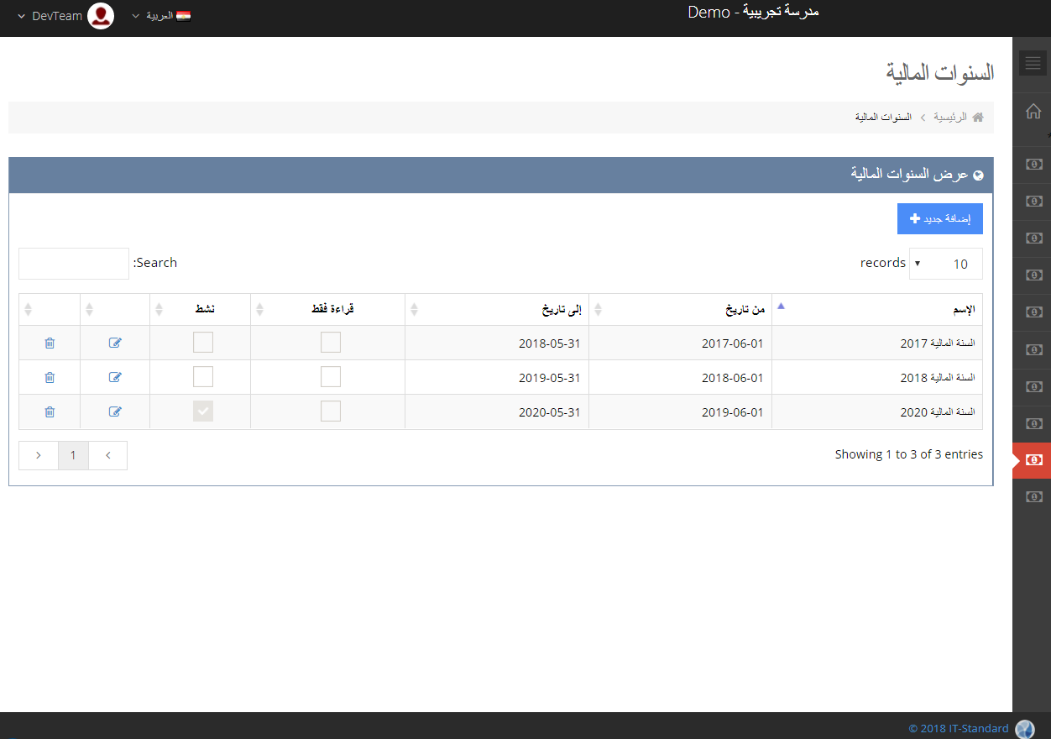The image size is (1051, 739).
Task: Click the Search input field
Action: (x=74, y=264)
